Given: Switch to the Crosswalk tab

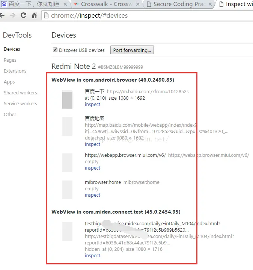Looking at the screenshot, I should coord(107,4).
